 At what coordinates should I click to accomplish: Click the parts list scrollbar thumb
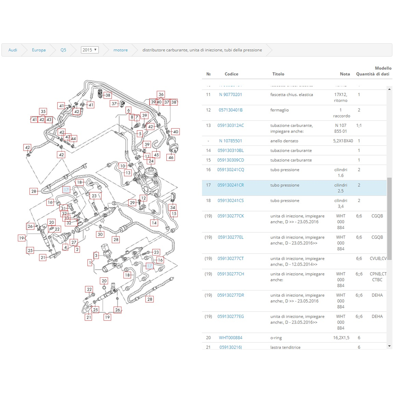coord(389,219)
